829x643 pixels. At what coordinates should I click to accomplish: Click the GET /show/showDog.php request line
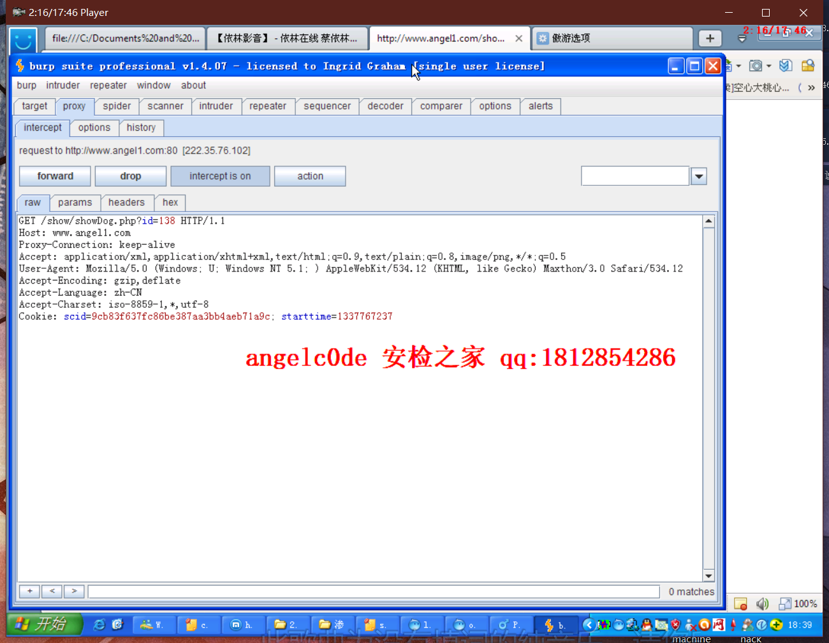pyautogui.click(x=122, y=220)
